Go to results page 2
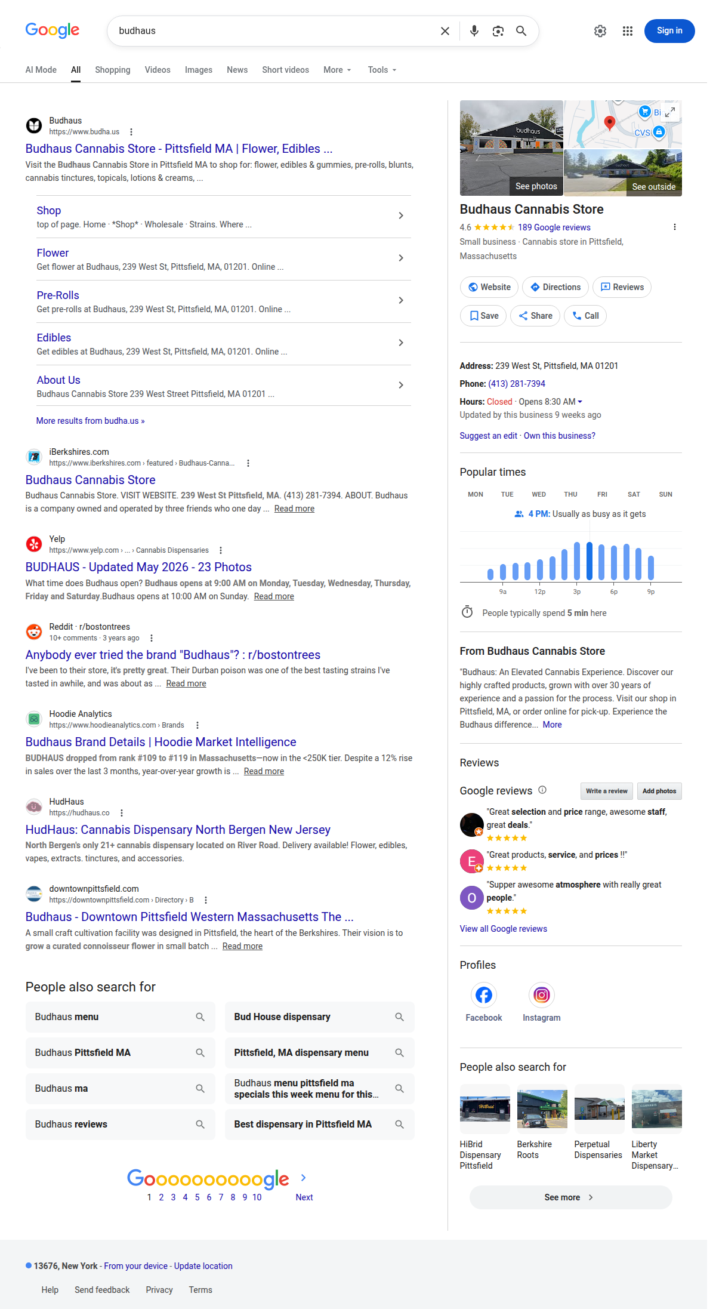Screen dimensions: 716x1309 [x=161, y=1197]
